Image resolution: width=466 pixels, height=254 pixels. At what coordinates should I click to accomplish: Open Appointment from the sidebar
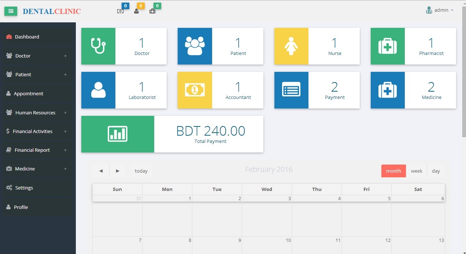click(x=29, y=94)
